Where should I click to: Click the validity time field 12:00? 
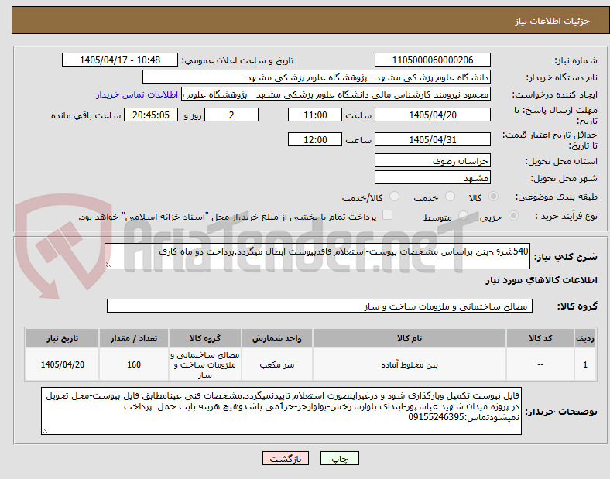coord(315,139)
